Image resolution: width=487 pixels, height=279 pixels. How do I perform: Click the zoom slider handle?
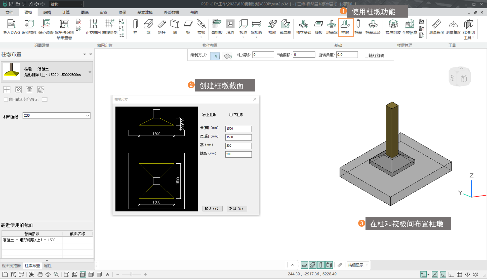(x=131, y=274)
